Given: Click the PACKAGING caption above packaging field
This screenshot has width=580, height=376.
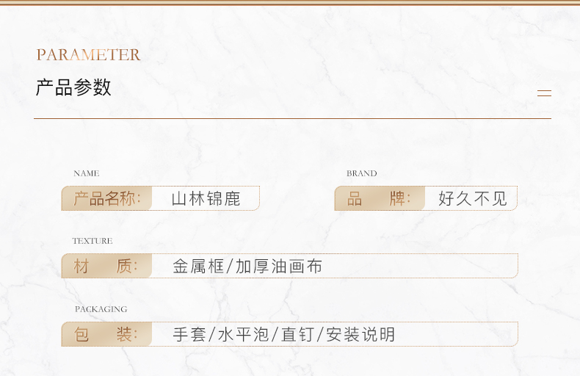Looking at the screenshot, I should pos(101,309).
